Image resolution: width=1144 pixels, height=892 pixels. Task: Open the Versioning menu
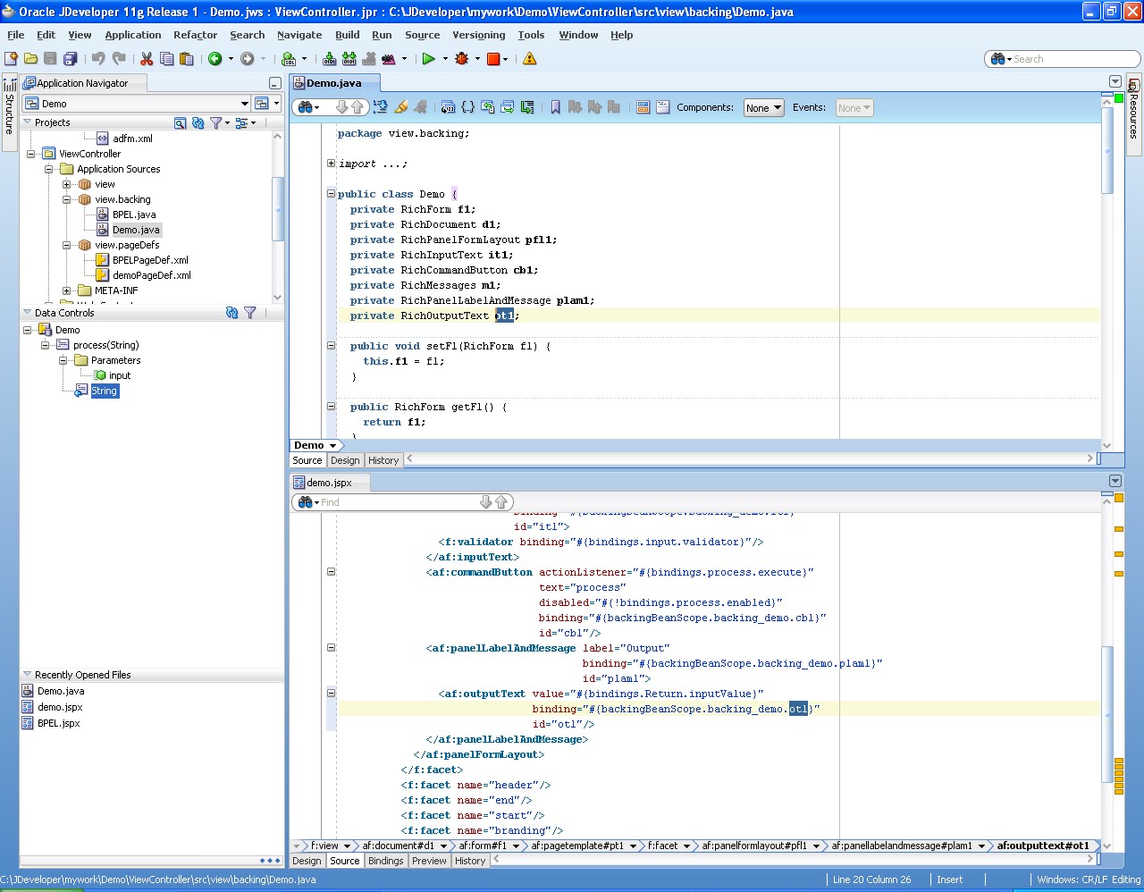tap(478, 35)
